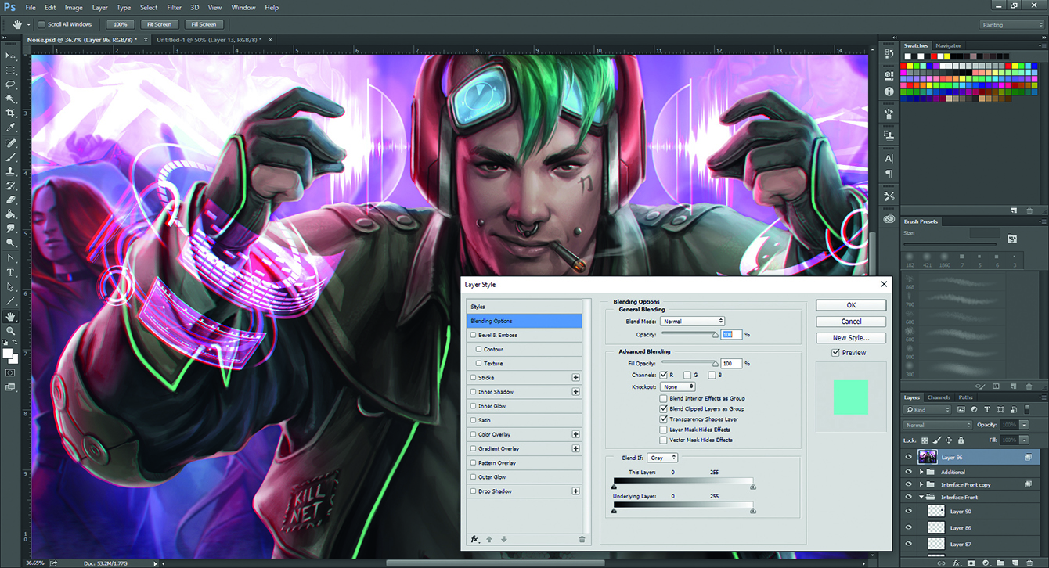
Task: Open Layers panel blend mode dropdown
Action: tap(938, 425)
